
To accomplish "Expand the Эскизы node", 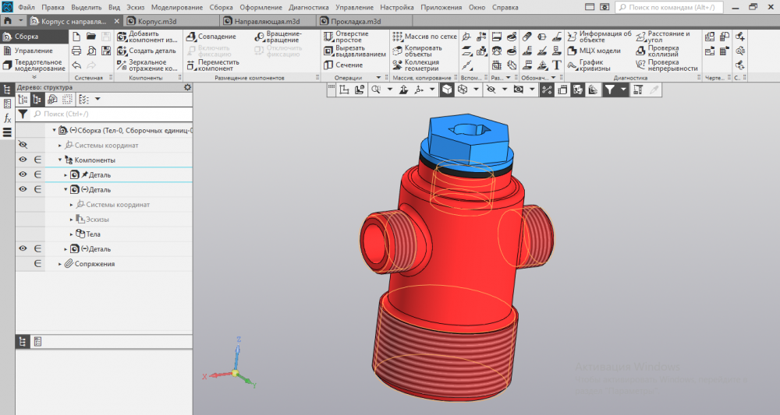I will click(72, 220).
